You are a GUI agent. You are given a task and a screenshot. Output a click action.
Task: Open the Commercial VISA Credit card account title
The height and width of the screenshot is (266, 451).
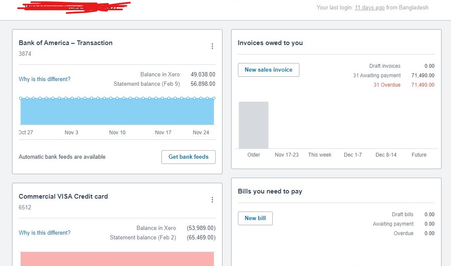click(x=64, y=196)
